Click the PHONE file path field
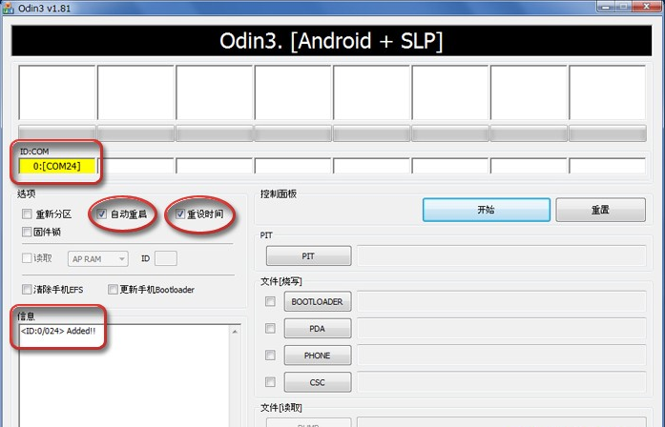 click(502, 355)
